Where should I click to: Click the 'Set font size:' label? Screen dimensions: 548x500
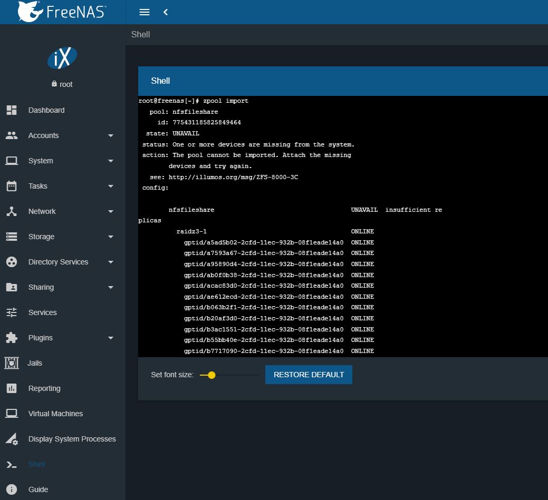click(x=172, y=375)
